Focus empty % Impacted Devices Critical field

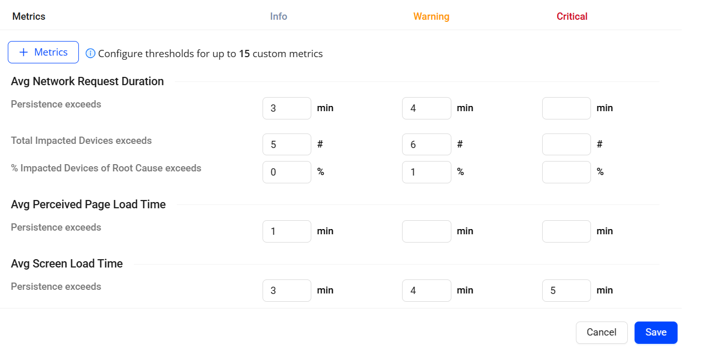(567, 172)
